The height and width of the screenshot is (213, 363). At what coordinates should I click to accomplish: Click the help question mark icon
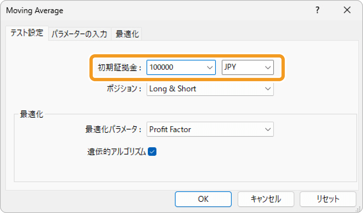pos(317,10)
